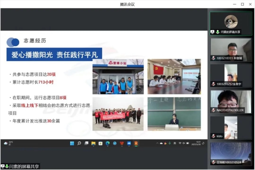Open the Wi-Fi network tray icon
The width and height of the screenshot is (255, 170).
pos(180,143)
